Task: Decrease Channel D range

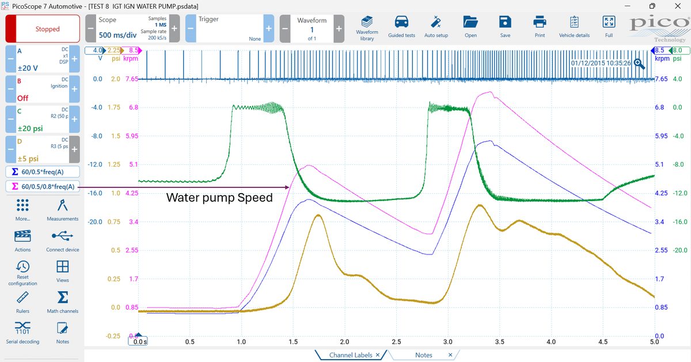Action: 10,149
